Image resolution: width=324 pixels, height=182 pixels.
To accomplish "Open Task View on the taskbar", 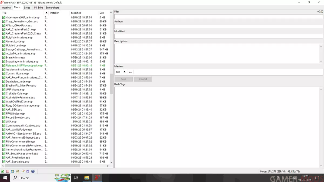I will point(76,178).
